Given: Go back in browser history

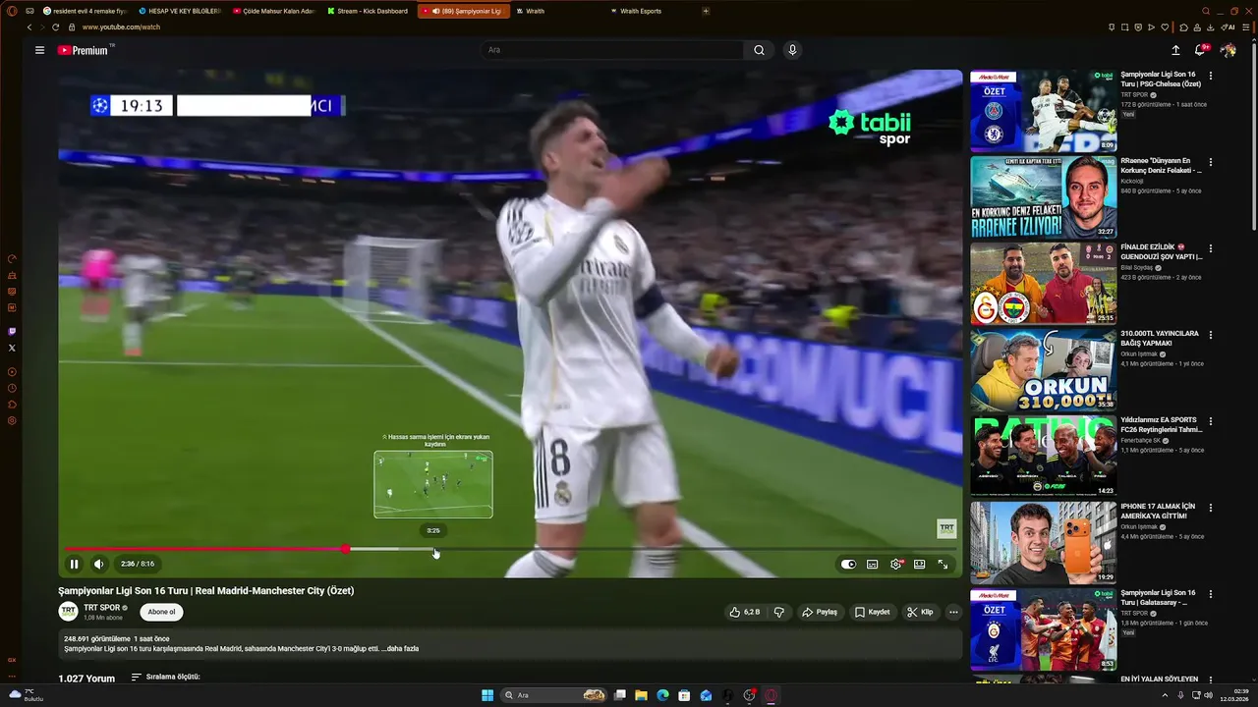Looking at the screenshot, I should [x=29, y=27].
